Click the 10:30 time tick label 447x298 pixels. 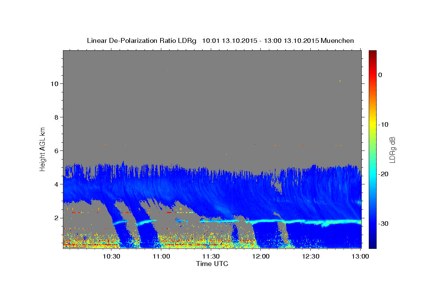click(111, 256)
